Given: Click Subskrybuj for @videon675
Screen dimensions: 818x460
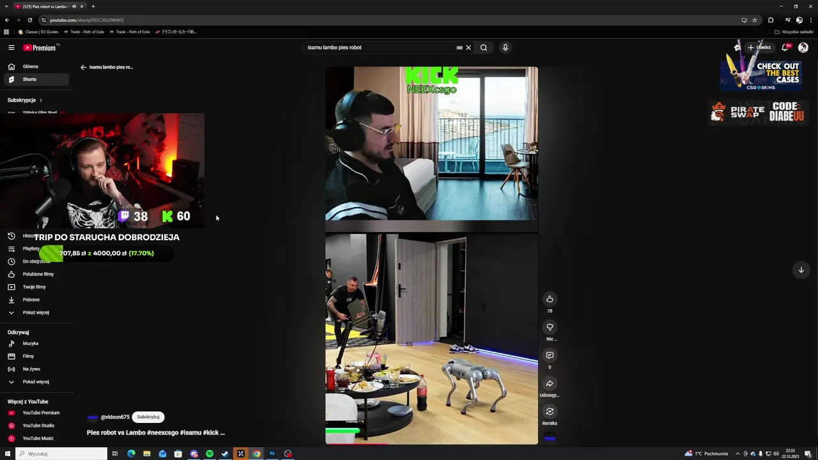Looking at the screenshot, I should (x=148, y=417).
